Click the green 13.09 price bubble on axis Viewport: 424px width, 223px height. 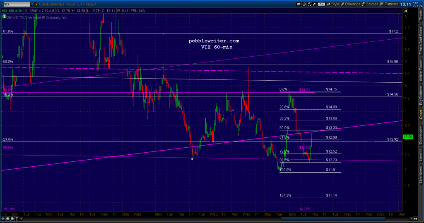(x=408, y=137)
